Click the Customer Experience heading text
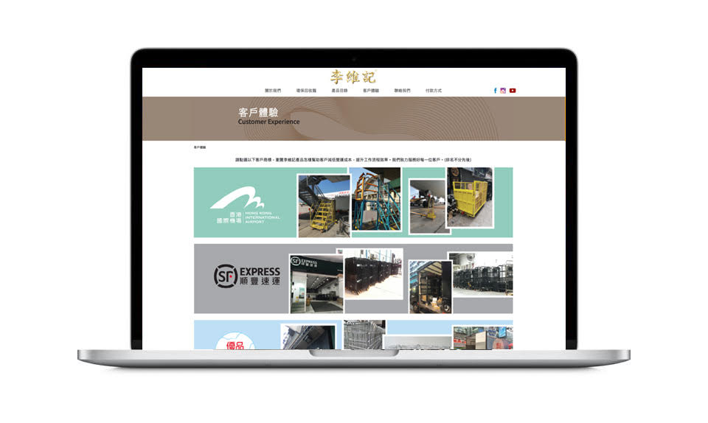This screenshot has width=708, height=423. pos(268,122)
